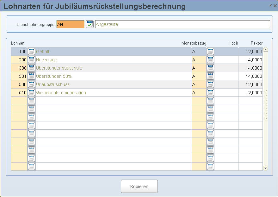Screen dimensions: 278x197
Task: Click Hoch cell in Überstunden 50% row
Action: [x=226, y=76]
